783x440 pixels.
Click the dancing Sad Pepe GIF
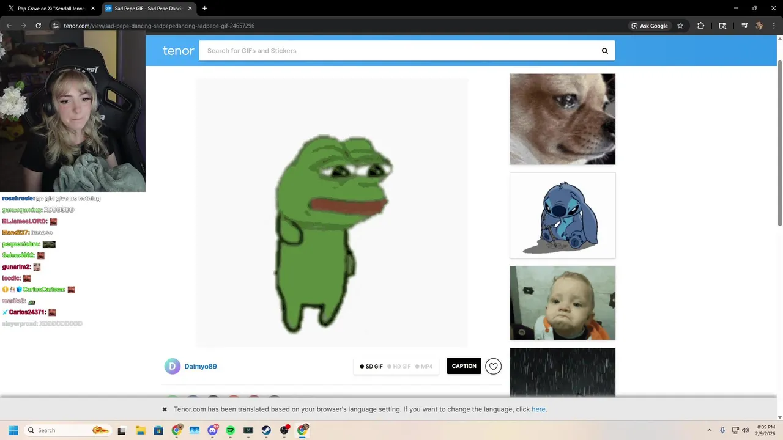point(332,213)
